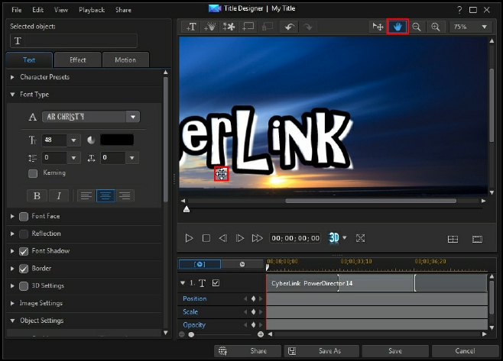Add a Position keyframe diamond
Viewport: 503px width, 361px height.
(254, 299)
